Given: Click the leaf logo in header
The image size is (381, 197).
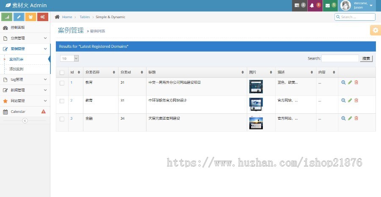Looking at the screenshot, I should pos(8,5).
